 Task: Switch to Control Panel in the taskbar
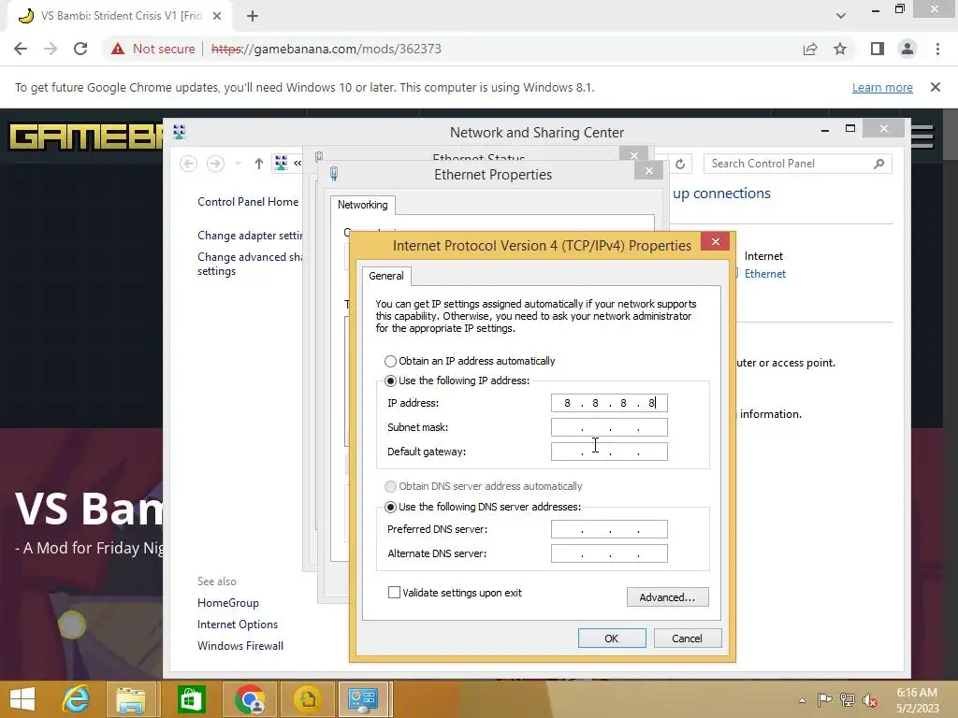point(363,699)
